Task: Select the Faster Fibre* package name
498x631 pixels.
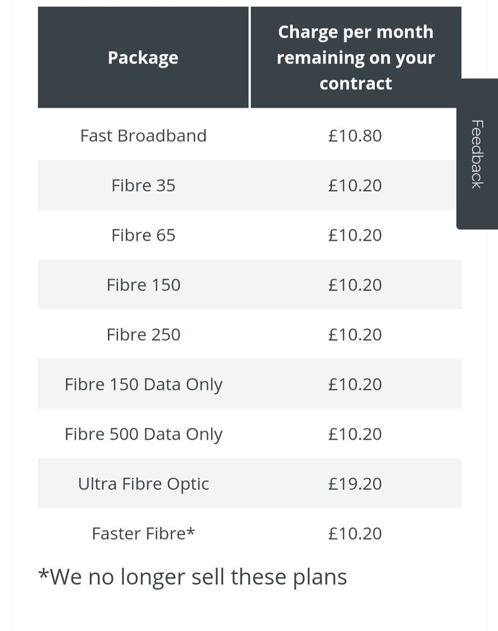Action: pyautogui.click(x=143, y=533)
